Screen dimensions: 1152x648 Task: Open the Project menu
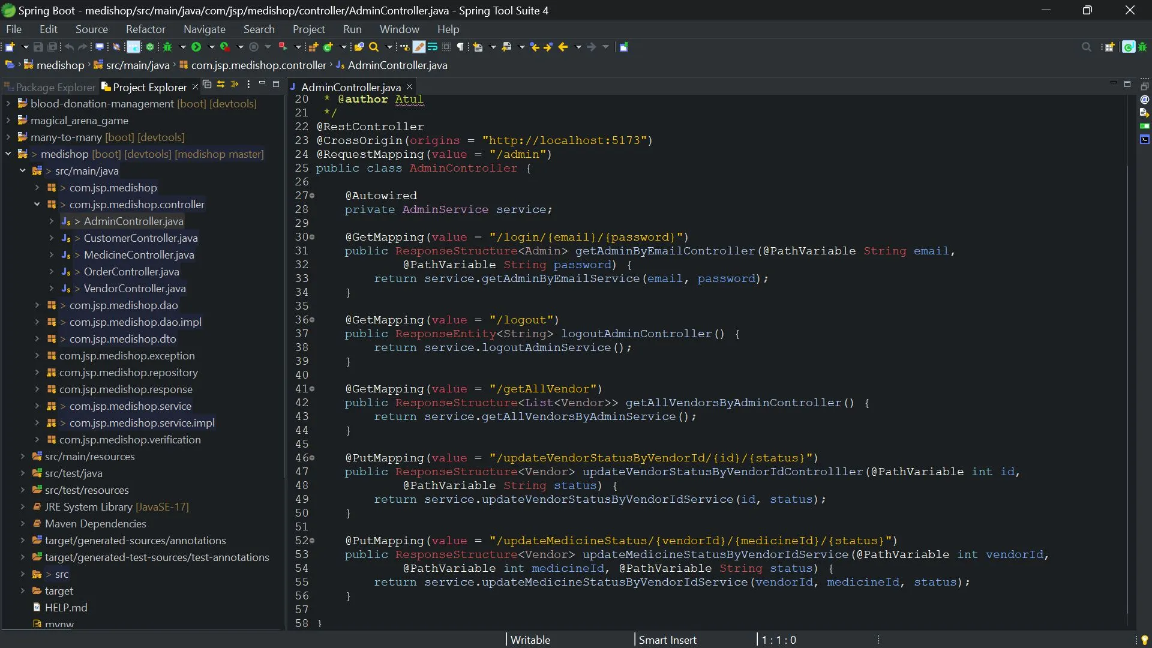309,29
